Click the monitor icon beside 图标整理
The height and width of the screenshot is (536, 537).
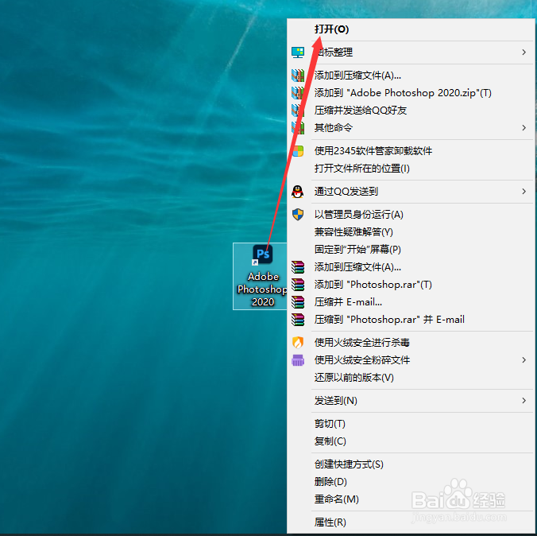click(298, 52)
